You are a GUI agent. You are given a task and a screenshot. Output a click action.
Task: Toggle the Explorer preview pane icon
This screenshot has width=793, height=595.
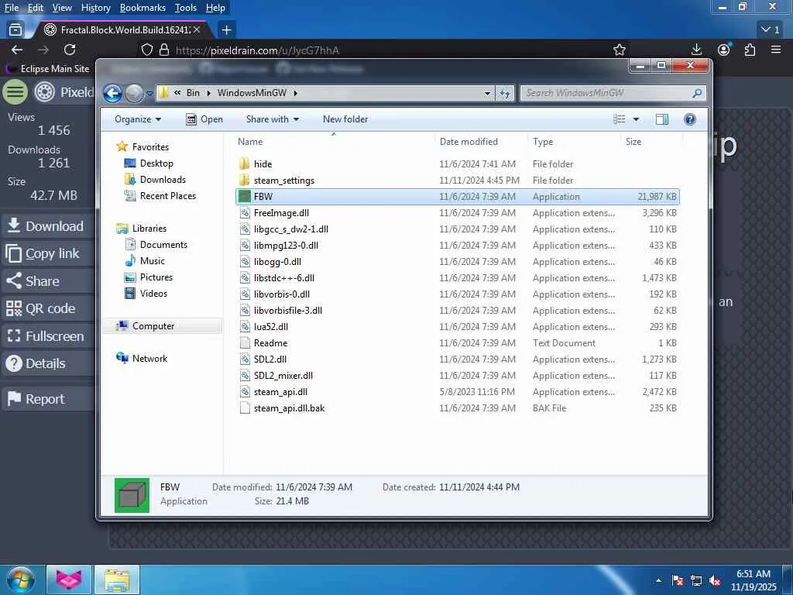pyautogui.click(x=661, y=119)
